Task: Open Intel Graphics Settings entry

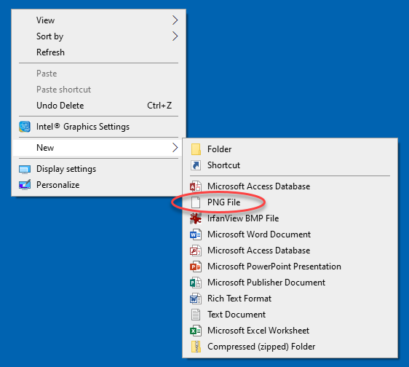Action: point(98,127)
